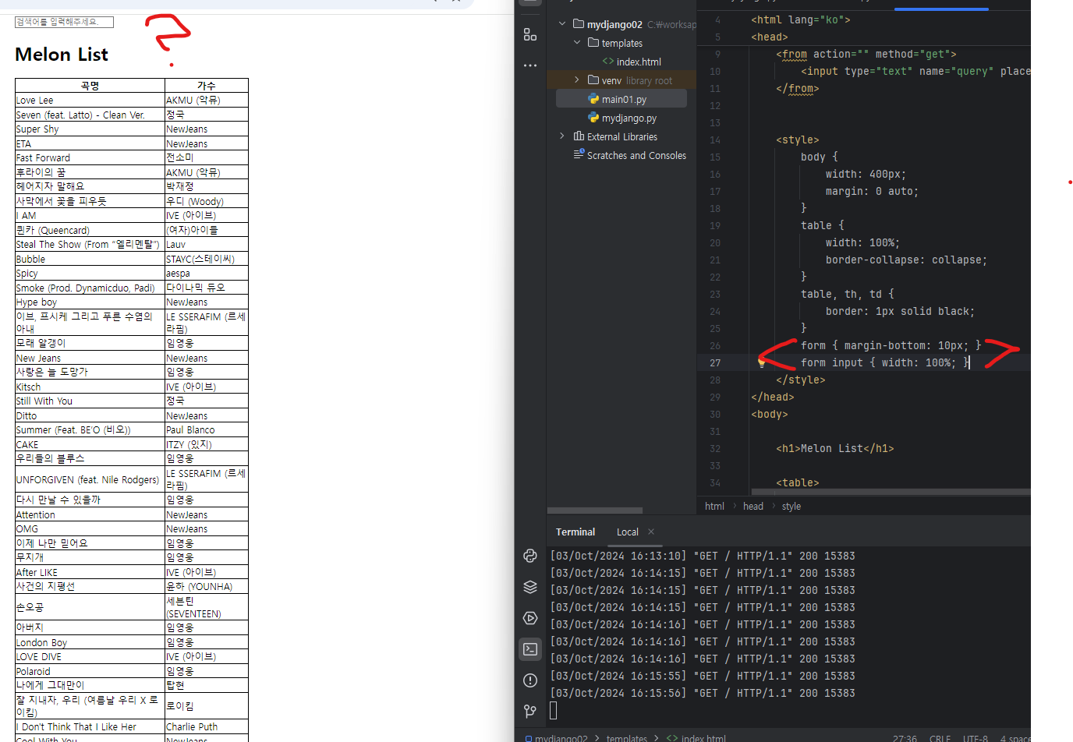Click the 'Love Lee' table cell
The width and height of the screenshot is (1073, 742).
(x=90, y=100)
